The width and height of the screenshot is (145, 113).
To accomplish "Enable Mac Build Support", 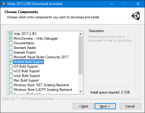I will [10, 80].
